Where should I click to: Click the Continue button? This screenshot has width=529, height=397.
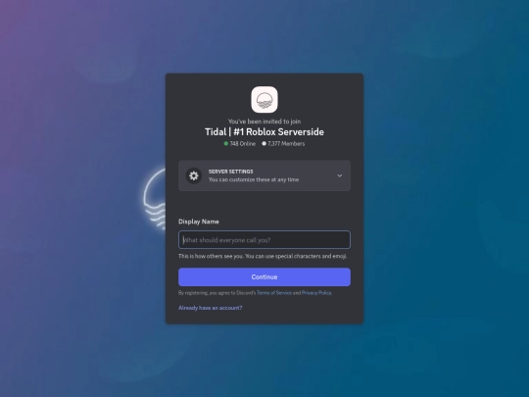(264, 276)
